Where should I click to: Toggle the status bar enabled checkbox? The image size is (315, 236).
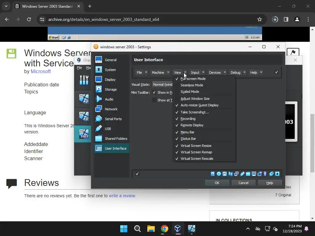[x=137, y=174]
